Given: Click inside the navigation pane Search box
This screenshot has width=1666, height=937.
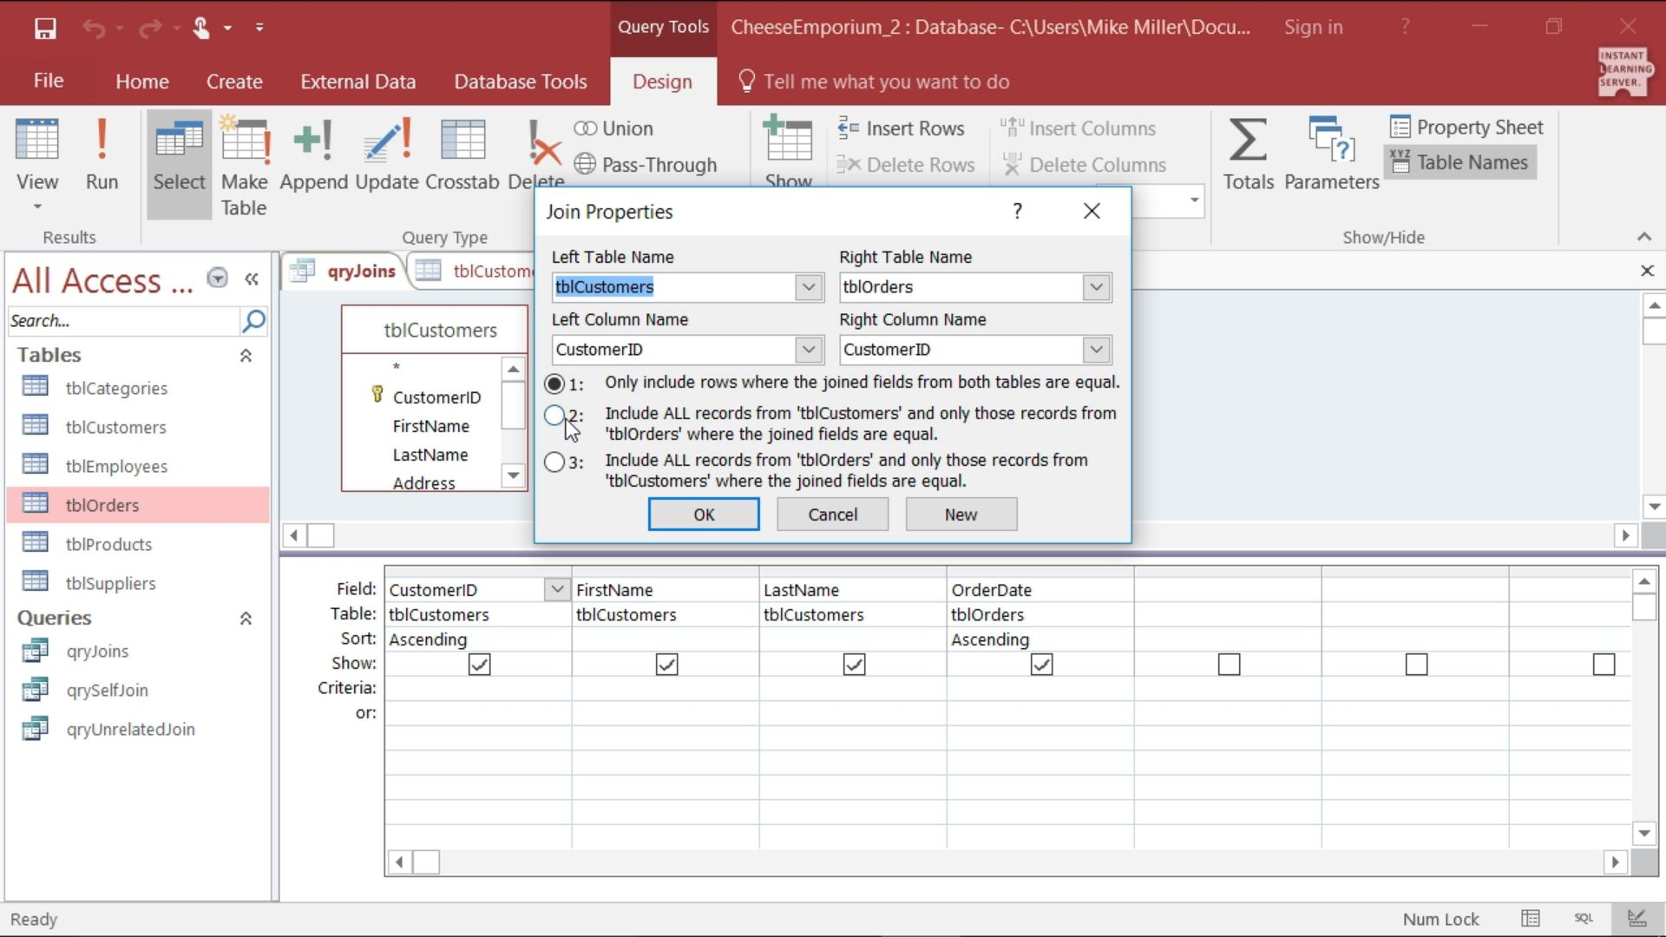Looking at the screenshot, I should click(121, 320).
